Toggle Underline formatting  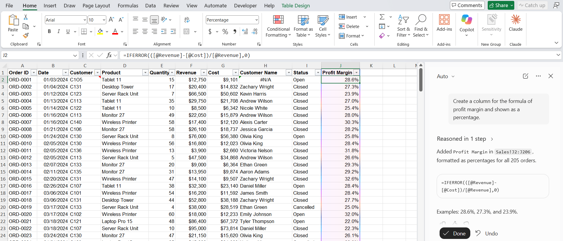(x=68, y=32)
